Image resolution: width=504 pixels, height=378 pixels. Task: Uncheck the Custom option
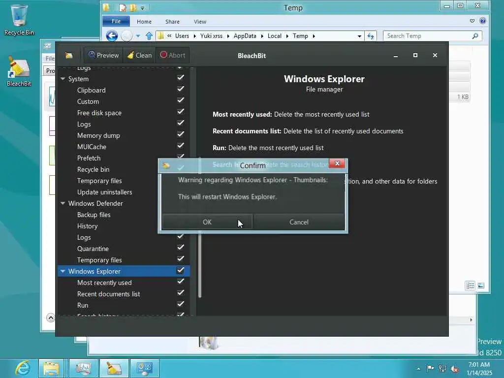pyautogui.click(x=181, y=100)
